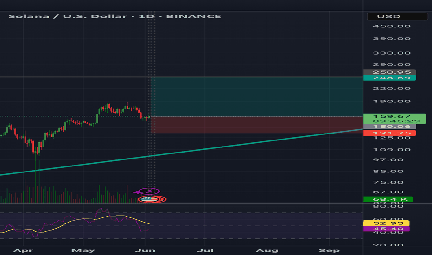
Task: Click the 80.00 RSI scale label
Action: click(x=388, y=206)
